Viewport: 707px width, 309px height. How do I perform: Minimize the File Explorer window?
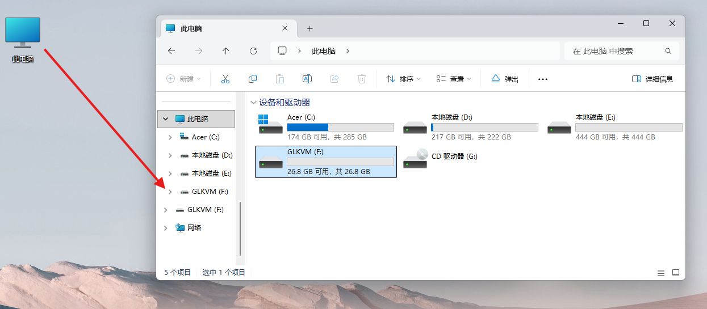[620, 23]
